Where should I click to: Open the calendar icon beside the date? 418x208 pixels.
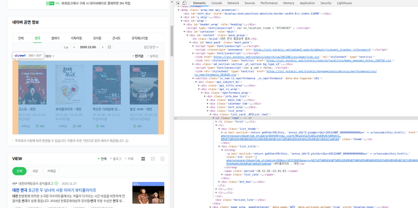pyautogui.click(x=109, y=47)
